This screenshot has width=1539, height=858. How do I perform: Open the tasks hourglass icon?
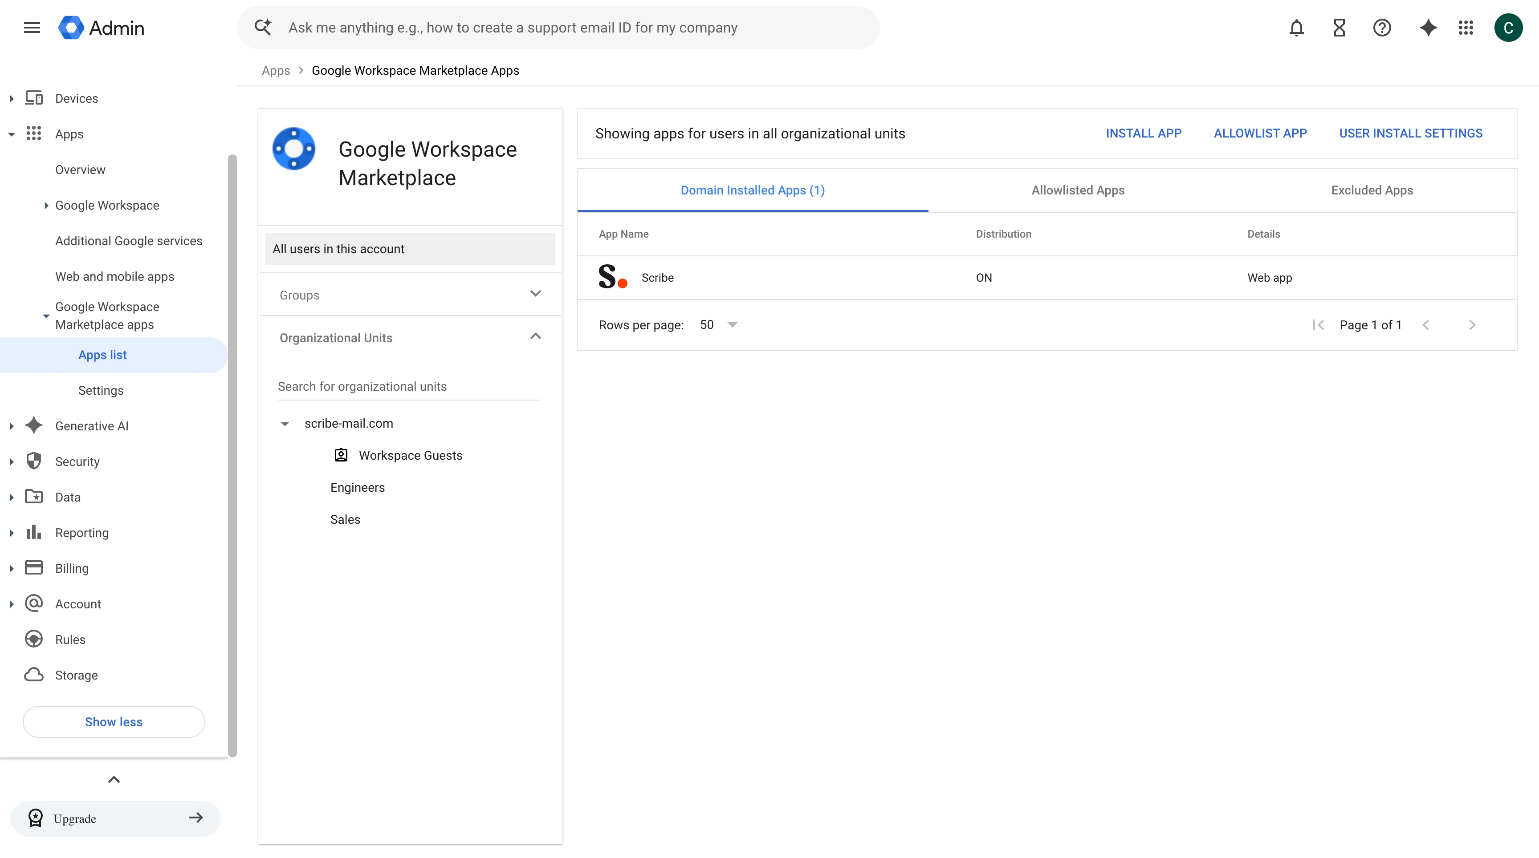coord(1339,28)
